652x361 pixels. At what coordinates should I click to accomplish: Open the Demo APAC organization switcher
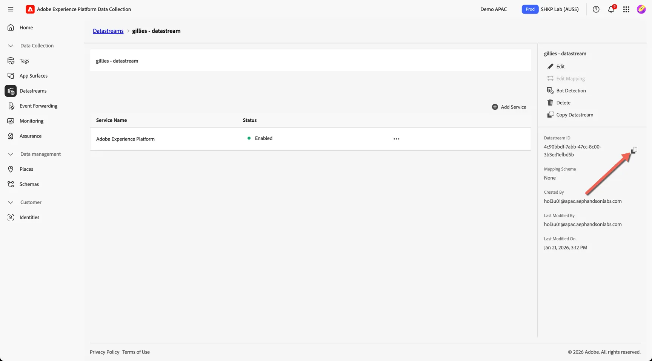tap(494, 9)
